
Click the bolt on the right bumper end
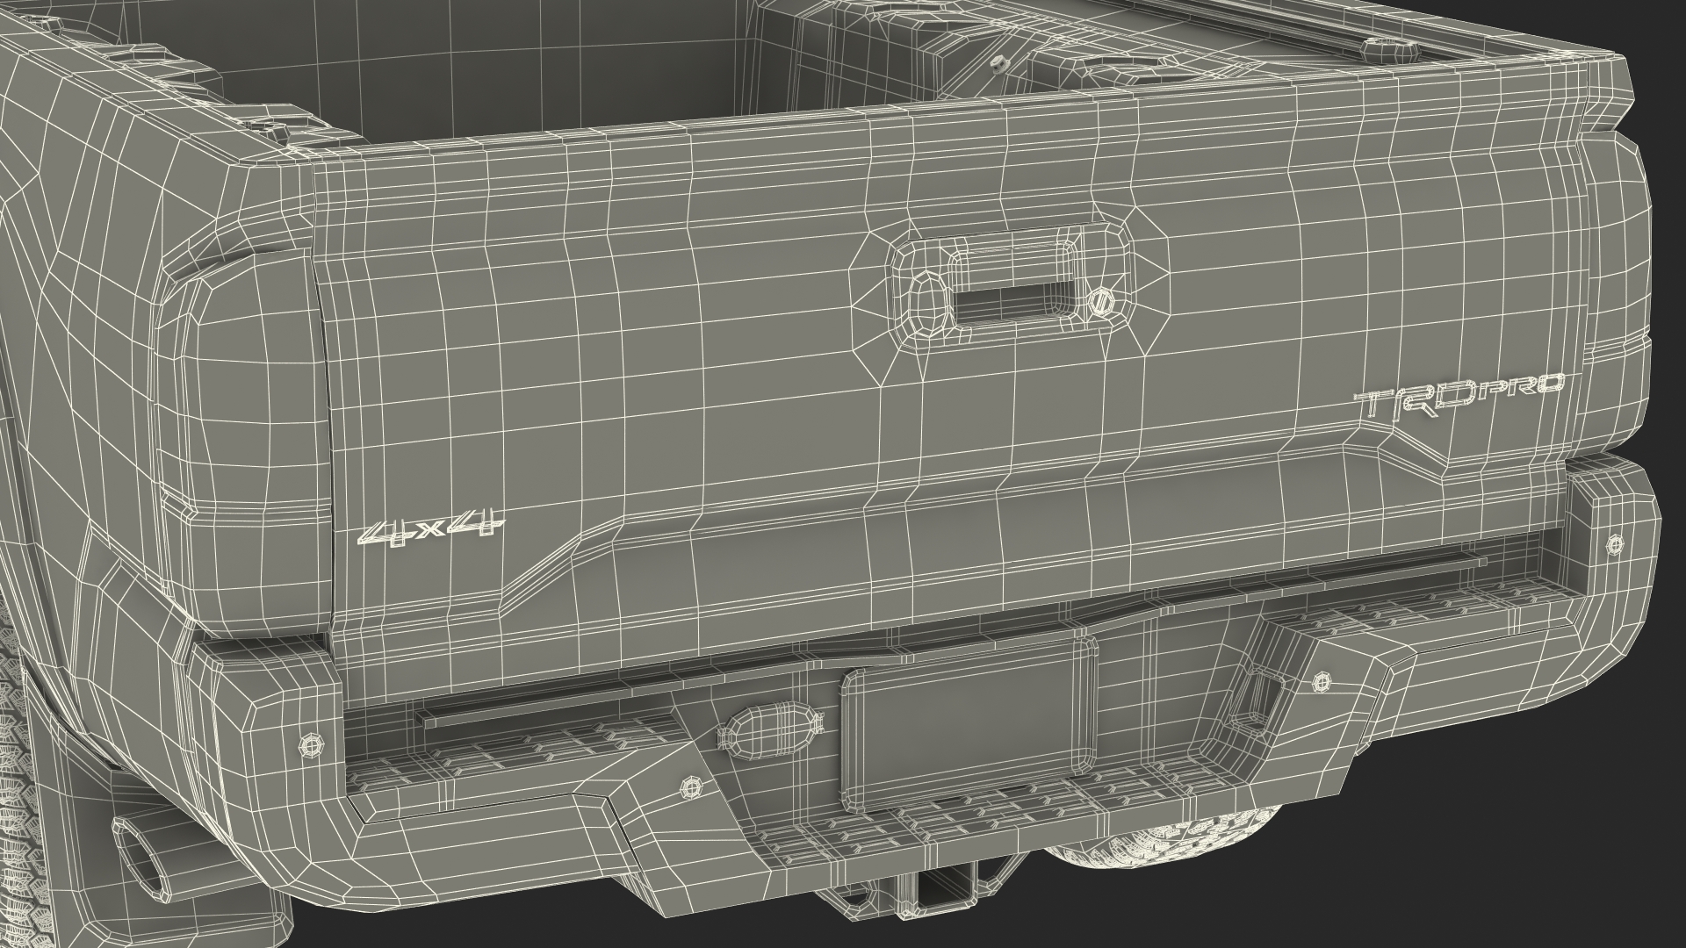[x=1614, y=545]
